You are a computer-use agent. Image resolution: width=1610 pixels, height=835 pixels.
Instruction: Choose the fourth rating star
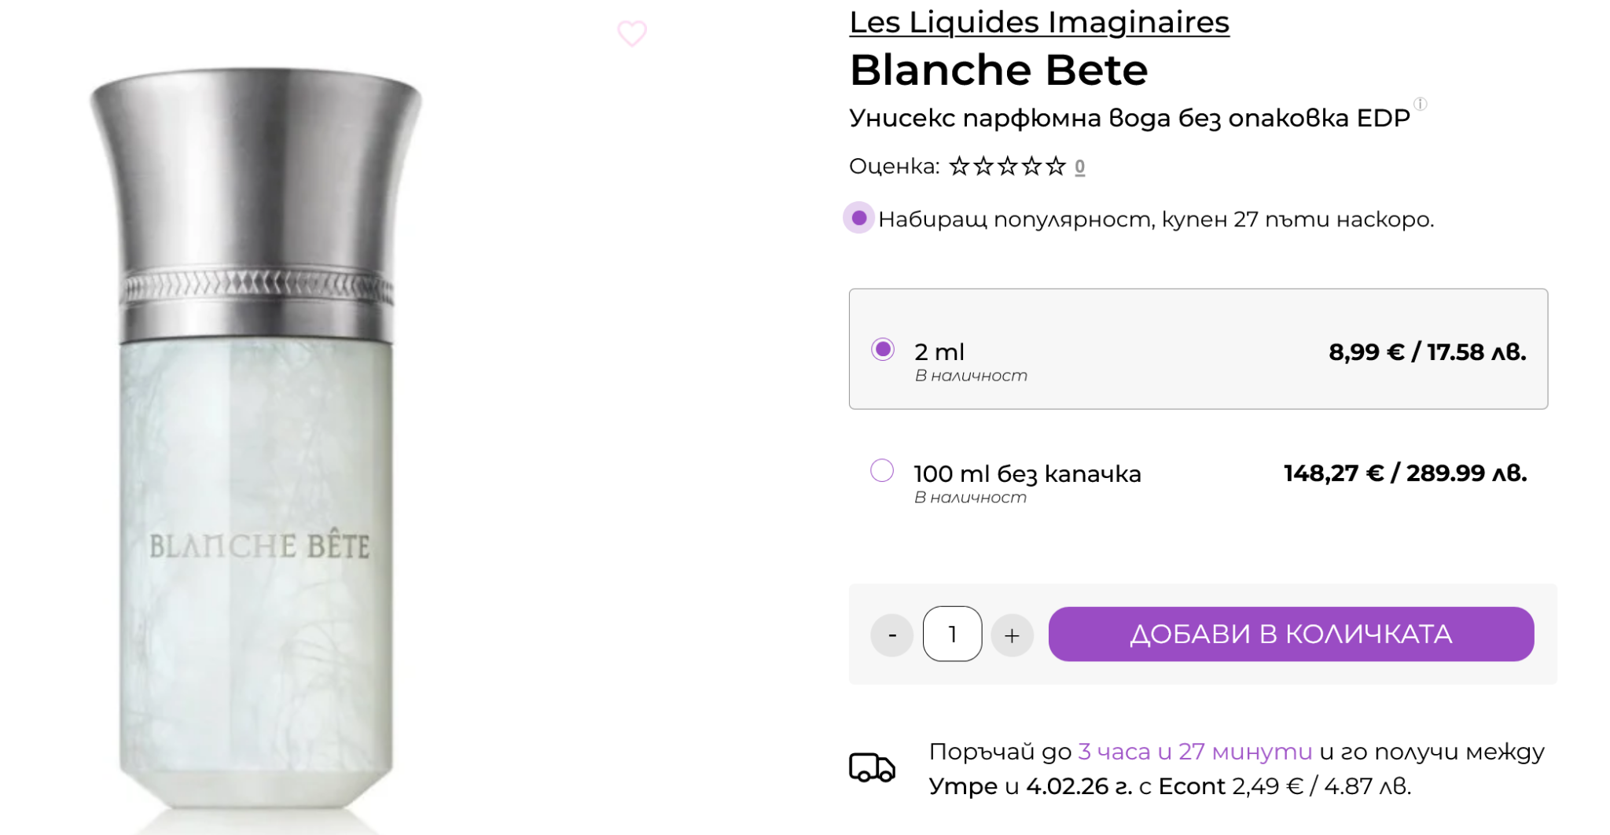[x=1031, y=167]
